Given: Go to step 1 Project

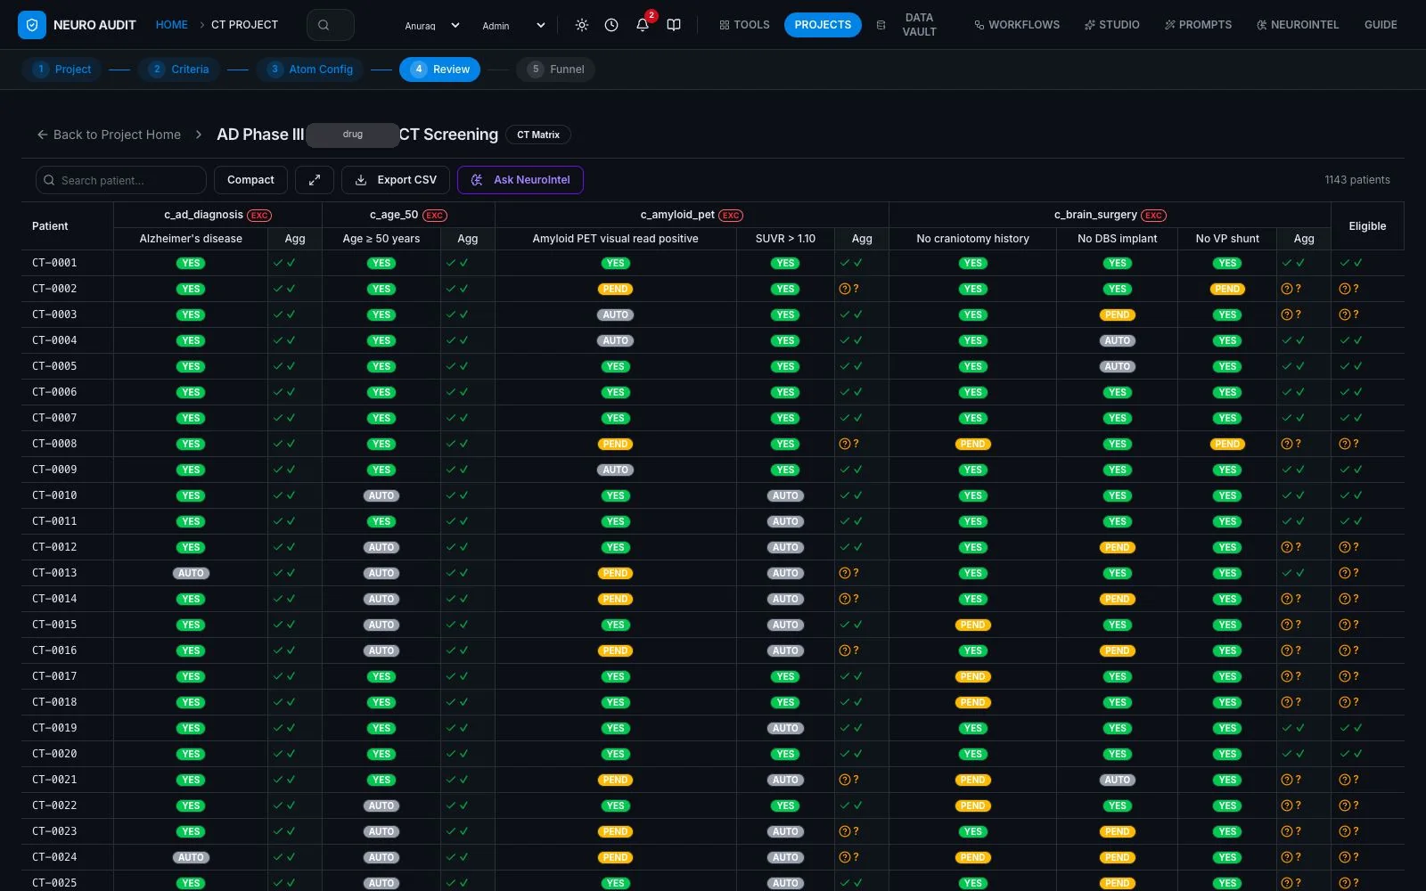Looking at the screenshot, I should [61, 69].
